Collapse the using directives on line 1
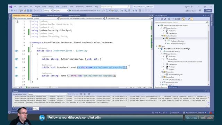Screen dimensions: 222x125 point(30,22)
